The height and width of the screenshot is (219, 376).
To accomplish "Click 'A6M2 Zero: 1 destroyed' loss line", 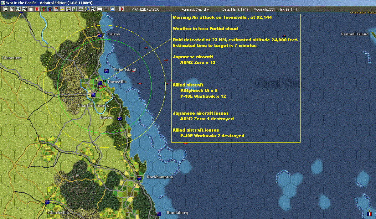I will tap(207, 119).
